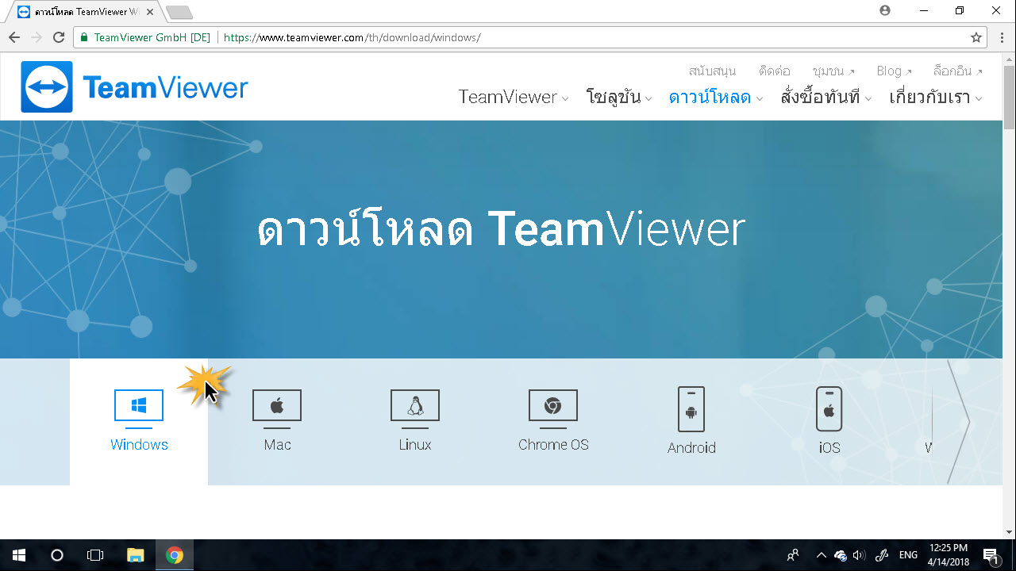1016x571 pixels.
Task: Expand the เกี่ยวกับเรา menu
Action: pyautogui.click(x=936, y=98)
